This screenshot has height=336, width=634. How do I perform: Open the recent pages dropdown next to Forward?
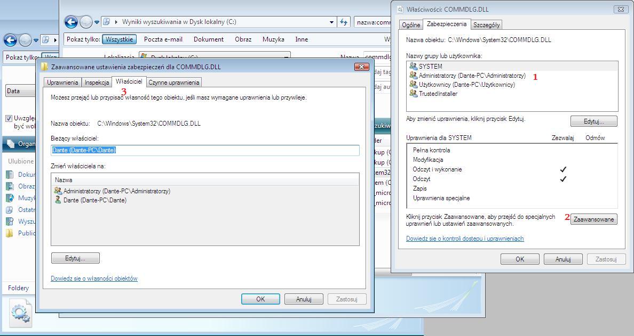97,22
